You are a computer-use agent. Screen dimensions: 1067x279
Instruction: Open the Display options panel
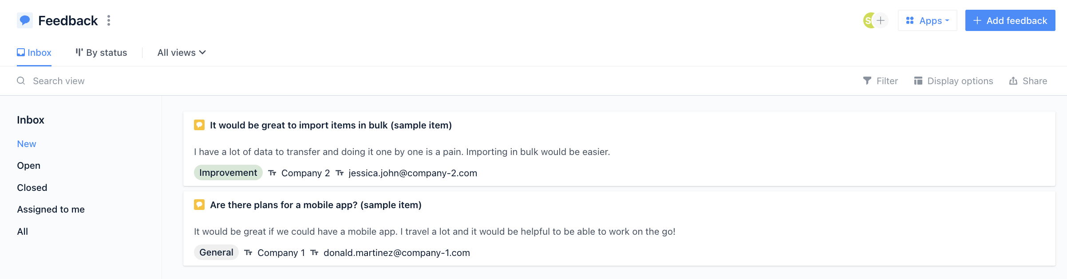pyautogui.click(x=953, y=81)
